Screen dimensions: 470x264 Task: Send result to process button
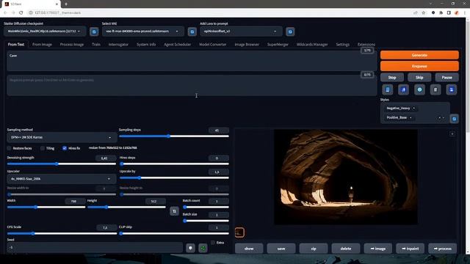coord(442,249)
